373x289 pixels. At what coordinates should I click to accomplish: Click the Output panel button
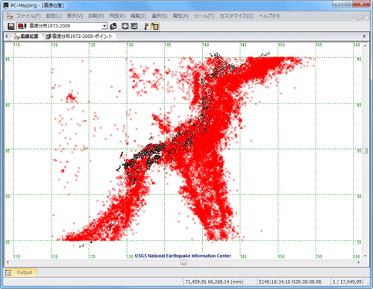(x=21, y=273)
